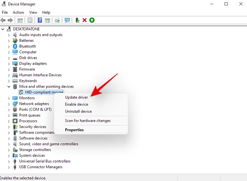The height and width of the screenshot is (181, 247).
Task: Collapse Mice and other pointing devices
Action: click(9, 87)
